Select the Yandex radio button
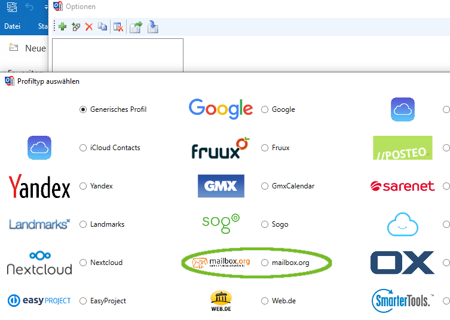Image resolution: width=450 pixels, height=320 pixels. point(83,186)
